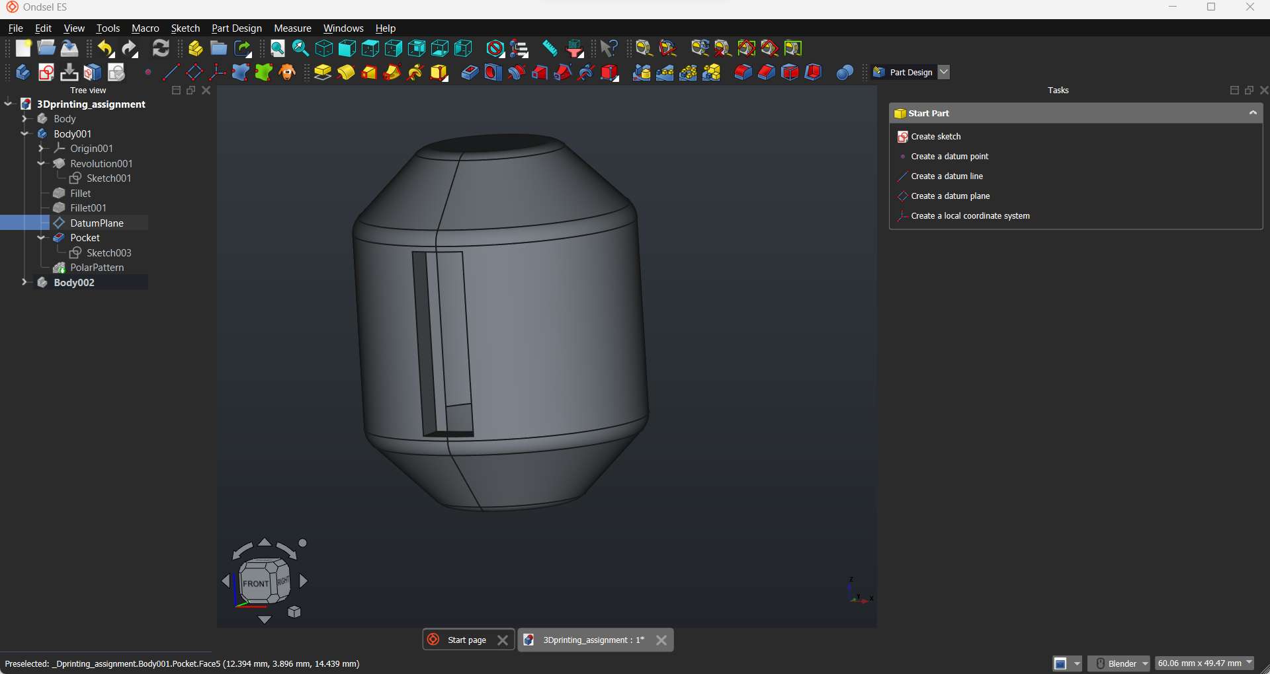Click the Pad tool icon
Image resolution: width=1270 pixels, height=674 pixels.
(x=322, y=72)
